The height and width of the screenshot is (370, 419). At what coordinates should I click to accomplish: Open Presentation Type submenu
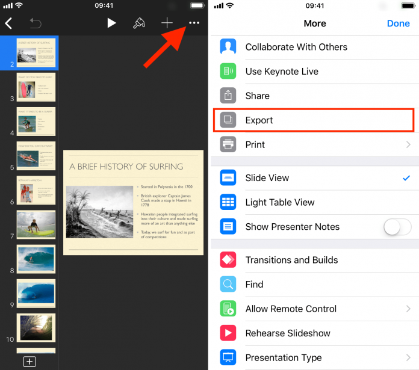tap(408, 357)
